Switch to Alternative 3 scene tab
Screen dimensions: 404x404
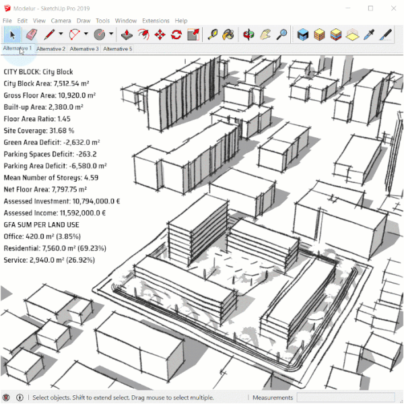pyautogui.click(x=84, y=48)
